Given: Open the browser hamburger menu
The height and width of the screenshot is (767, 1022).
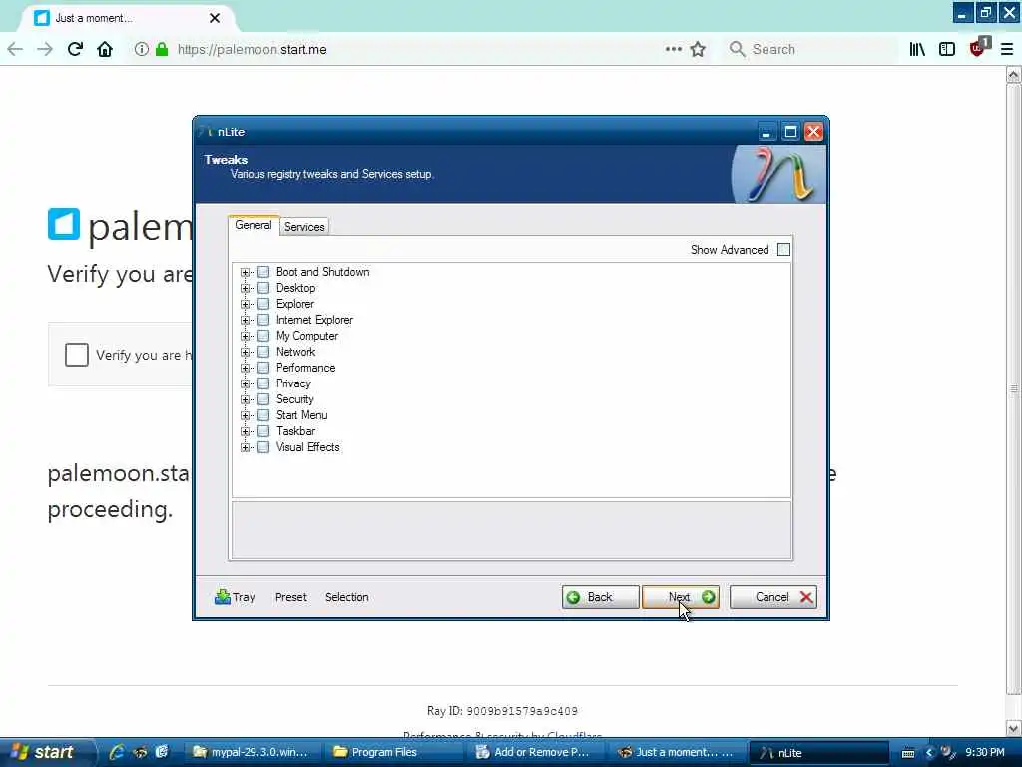Looking at the screenshot, I should click(1007, 50).
